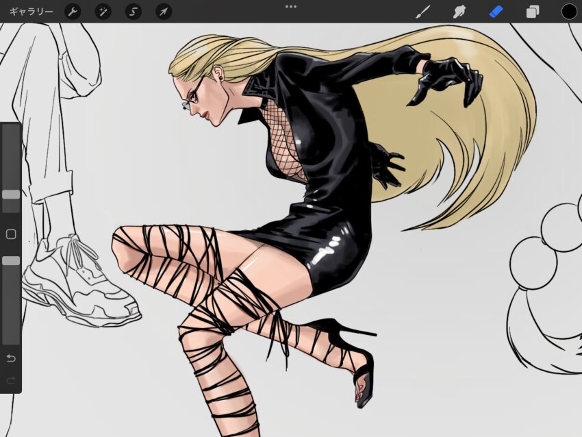Activate the Transform arrow tool
Screen dimensions: 582x437
click(163, 11)
